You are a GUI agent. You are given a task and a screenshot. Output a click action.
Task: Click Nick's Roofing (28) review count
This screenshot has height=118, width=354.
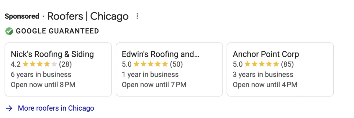click(x=65, y=64)
